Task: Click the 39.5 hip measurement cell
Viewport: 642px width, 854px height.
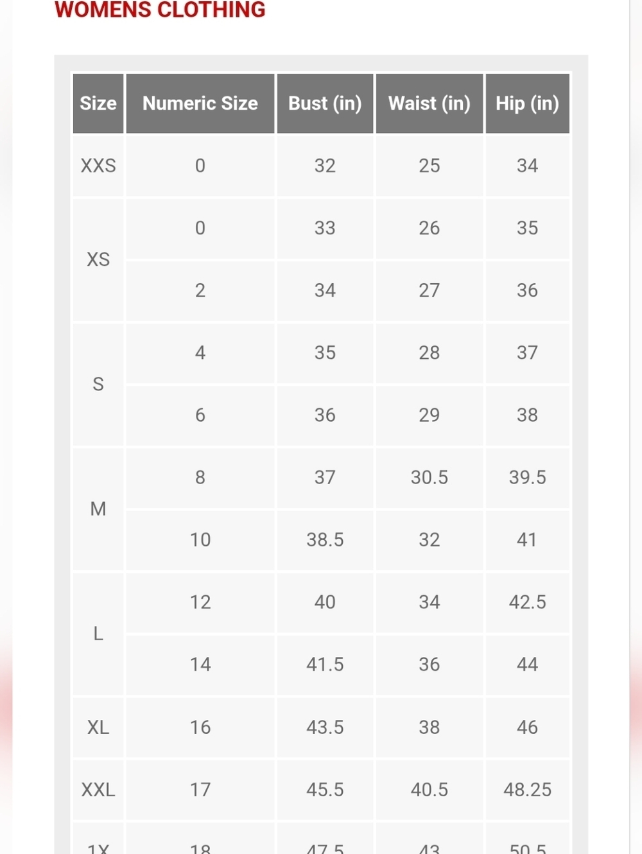Action: point(528,477)
